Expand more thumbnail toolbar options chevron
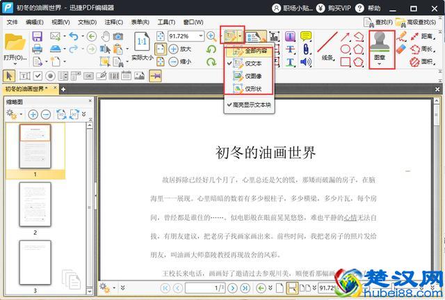Screen dimensions: 445x300 point(83,114)
